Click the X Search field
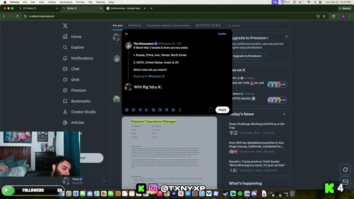This screenshot has width=354, height=199. pyautogui.click(x=258, y=25)
